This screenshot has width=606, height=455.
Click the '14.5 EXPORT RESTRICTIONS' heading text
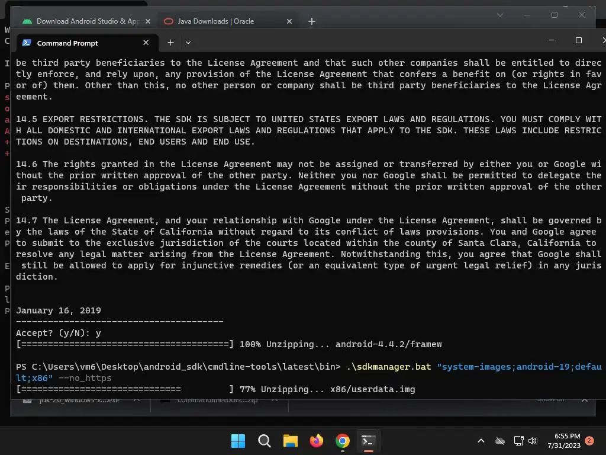80,119
